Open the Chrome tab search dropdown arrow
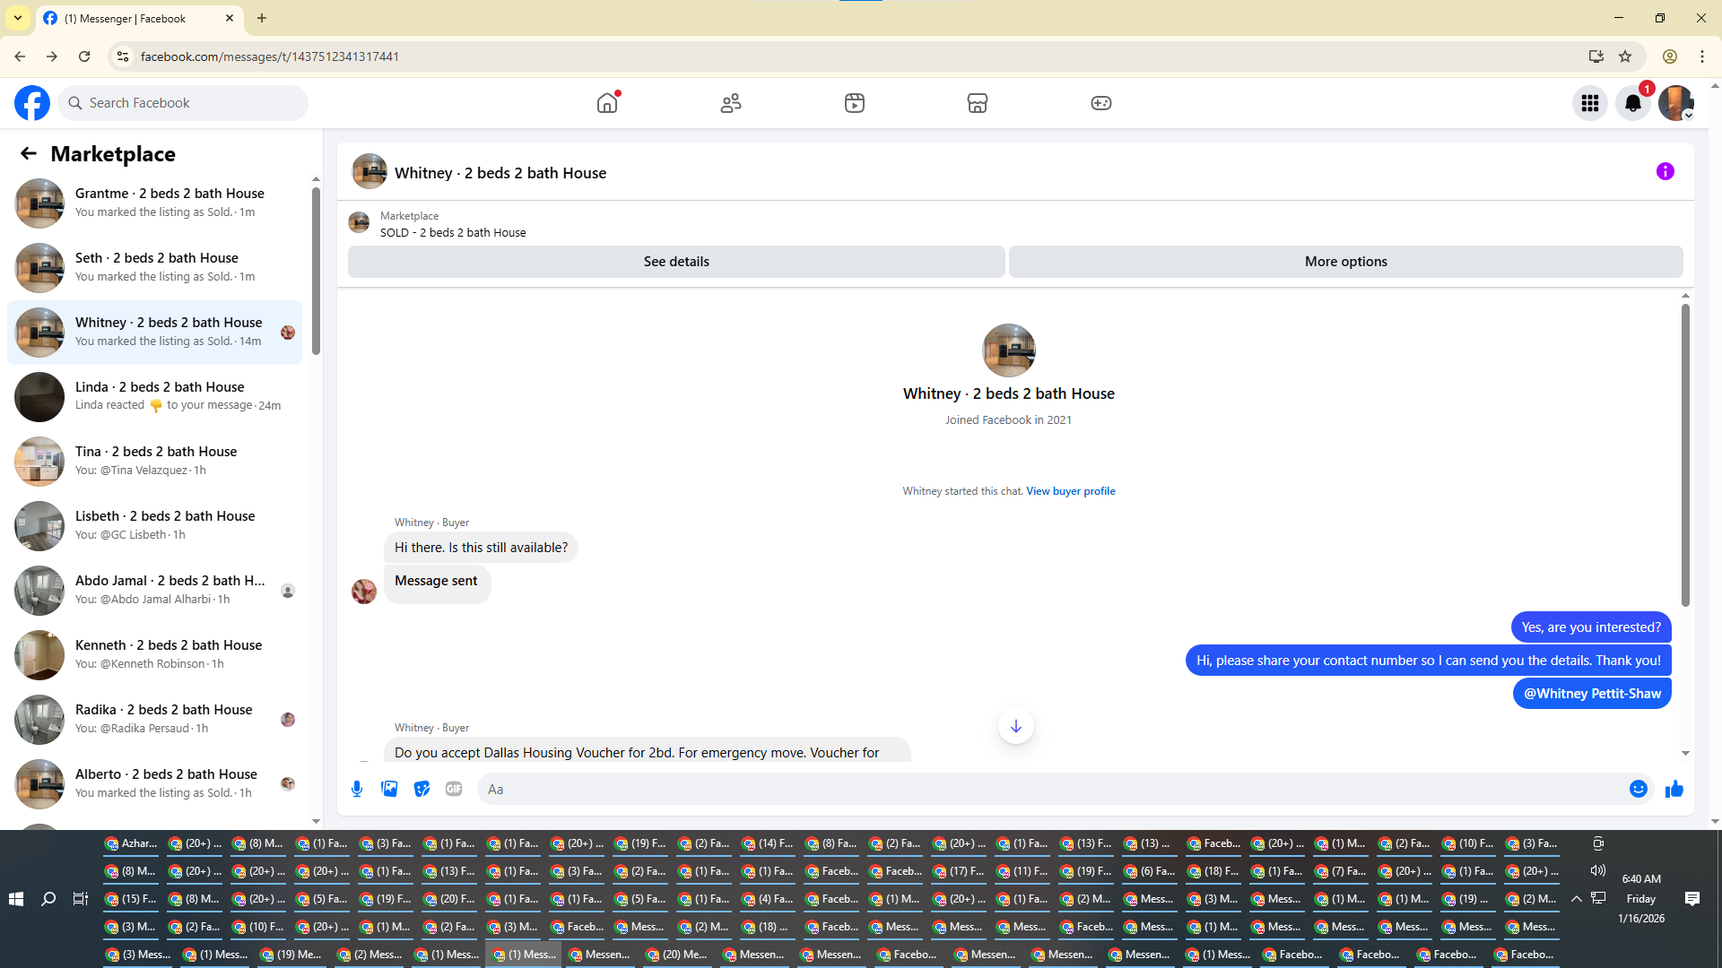1722x968 pixels. [18, 18]
